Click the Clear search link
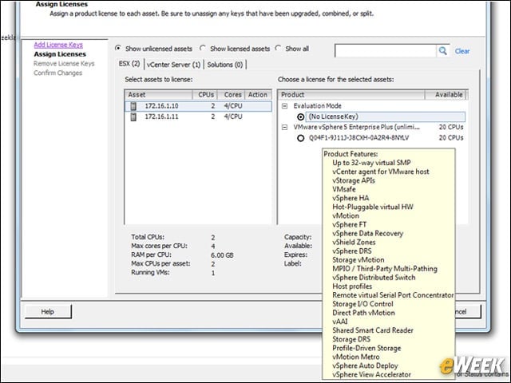 tap(462, 51)
